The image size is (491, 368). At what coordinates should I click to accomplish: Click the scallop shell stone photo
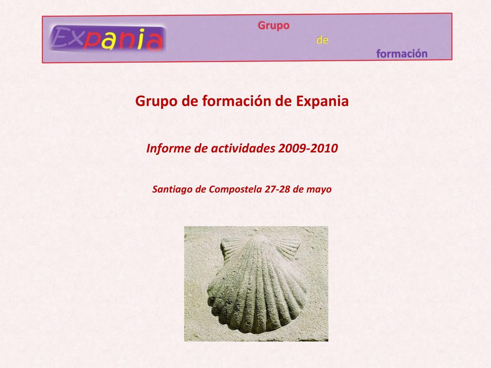(x=256, y=284)
